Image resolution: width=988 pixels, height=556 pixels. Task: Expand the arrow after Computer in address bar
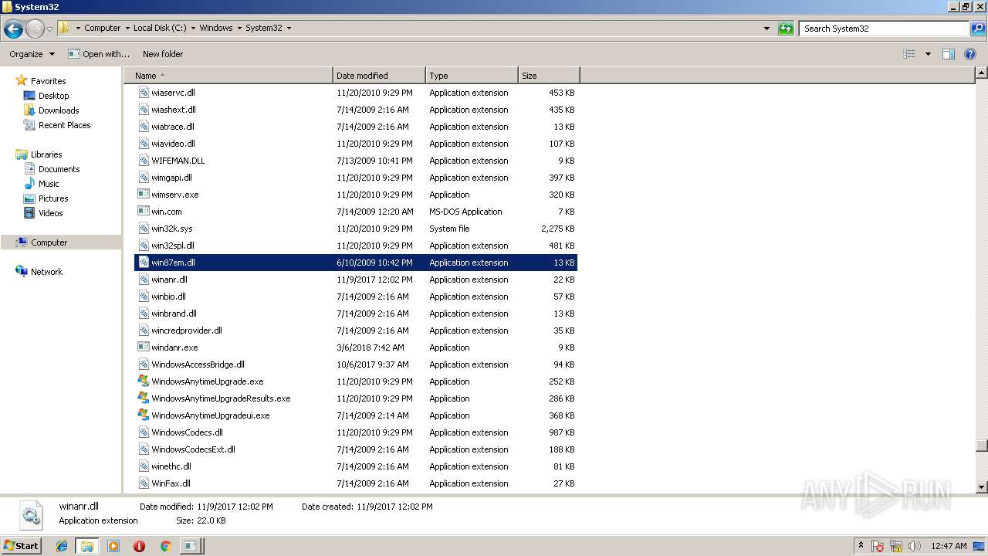pyautogui.click(x=127, y=28)
